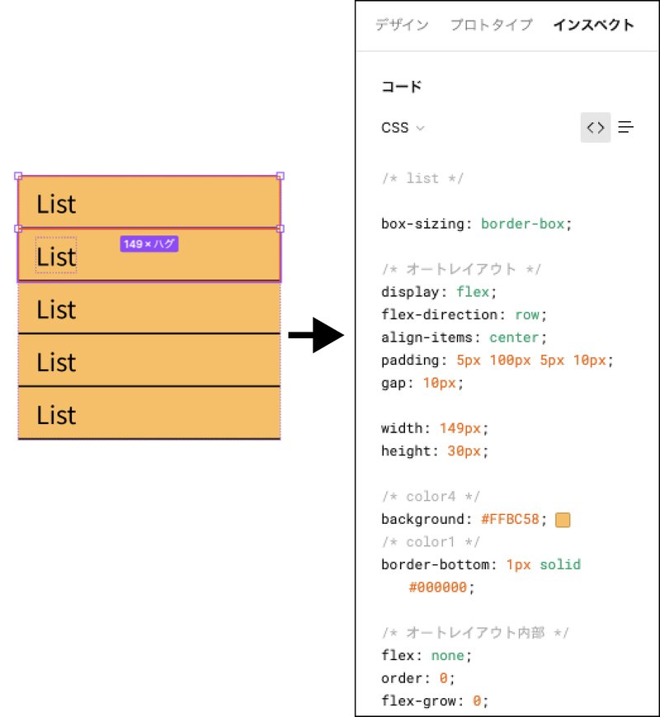Image resolution: width=660 pixels, height=717 pixels.
Task: Click the #FFBC58 background color swatch
Action: (563, 520)
